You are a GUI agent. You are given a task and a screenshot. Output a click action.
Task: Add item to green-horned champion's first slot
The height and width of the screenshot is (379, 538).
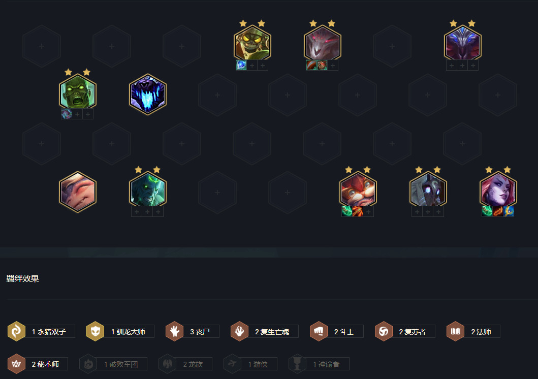click(x=137, y=212)
